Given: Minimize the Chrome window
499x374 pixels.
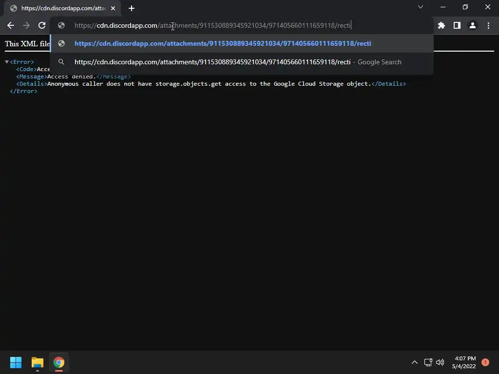Looking at the screenshot, I should pos(442,7).
